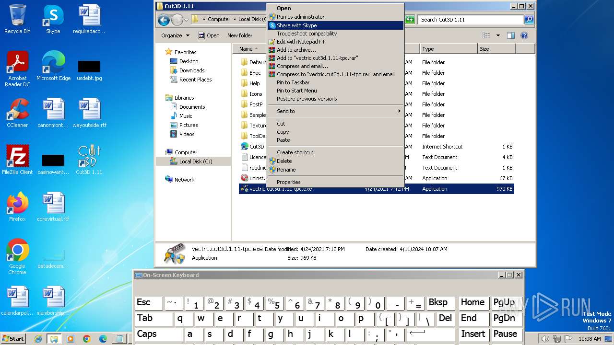Choose Open in context menu
Screen dimensions: 614x345
[335, 8]
